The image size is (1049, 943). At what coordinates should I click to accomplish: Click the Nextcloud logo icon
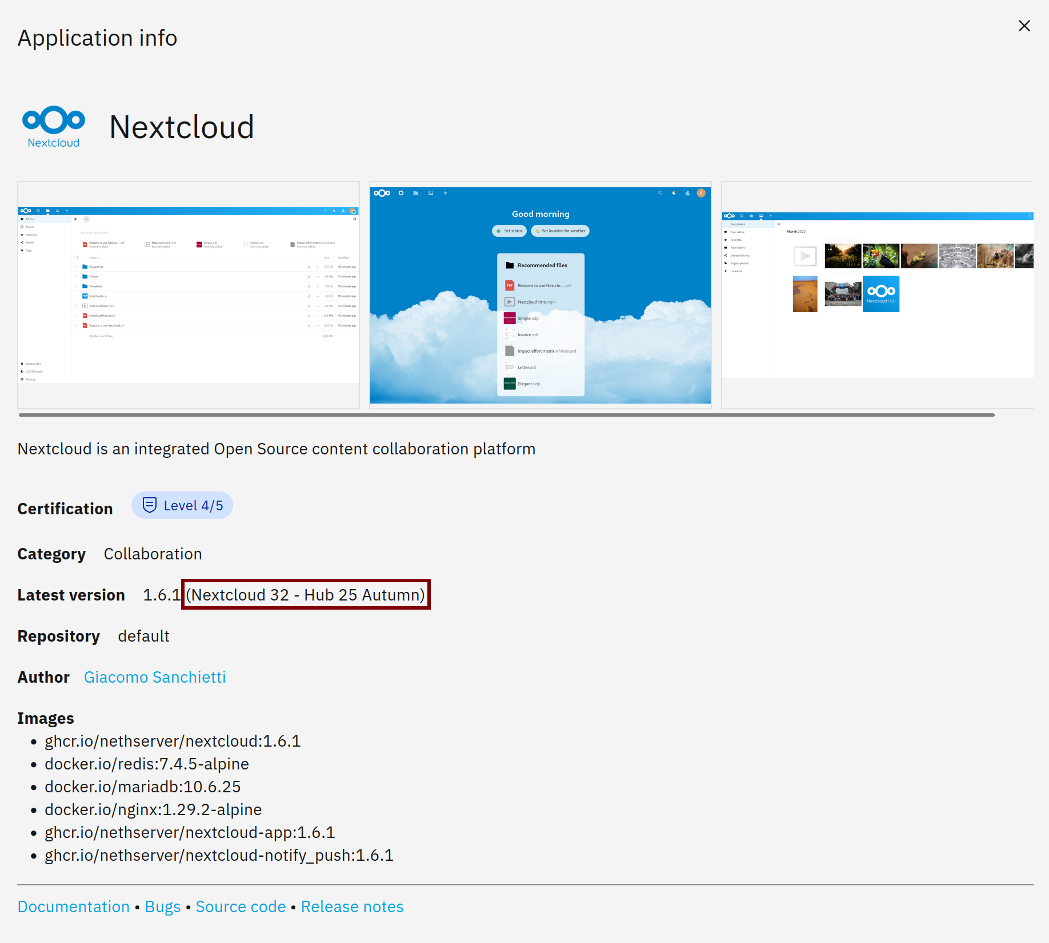(54, 126)
